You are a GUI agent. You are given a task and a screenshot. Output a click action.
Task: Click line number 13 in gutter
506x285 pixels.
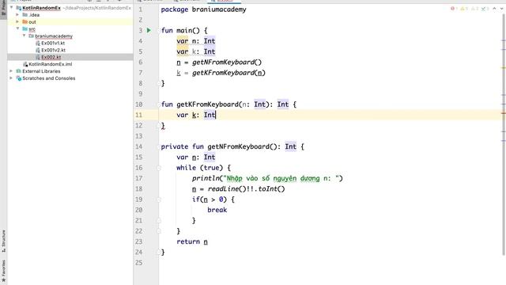[x=139, y=136]
